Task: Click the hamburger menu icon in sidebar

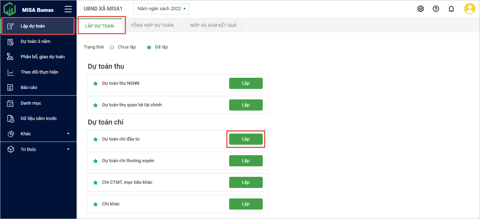Action: coord(68,9)
